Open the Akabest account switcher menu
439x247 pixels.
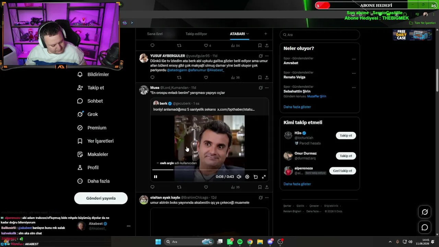point(129,226)
